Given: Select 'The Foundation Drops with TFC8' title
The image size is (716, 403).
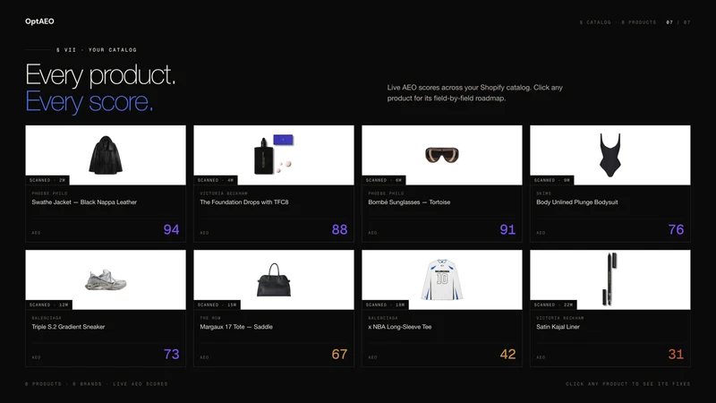Looking at the screenshot, I should click(243, 202).
